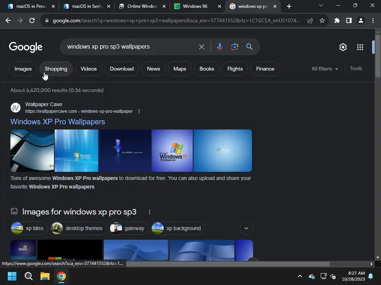This screenshot has height=285, width=381.
Task: Start voice search with microphone
Action: point(220,47)
